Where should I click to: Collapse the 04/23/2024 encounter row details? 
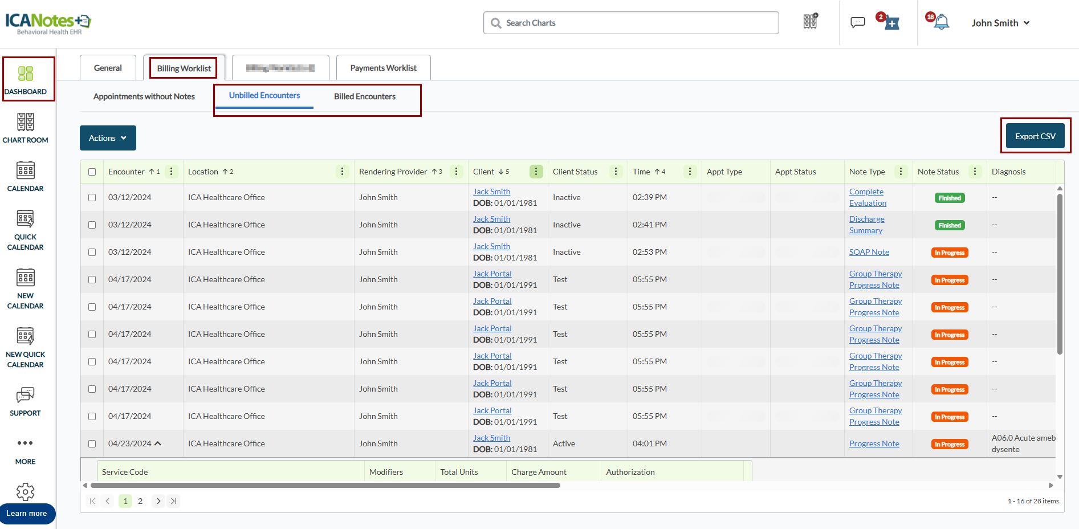point(158,443)
